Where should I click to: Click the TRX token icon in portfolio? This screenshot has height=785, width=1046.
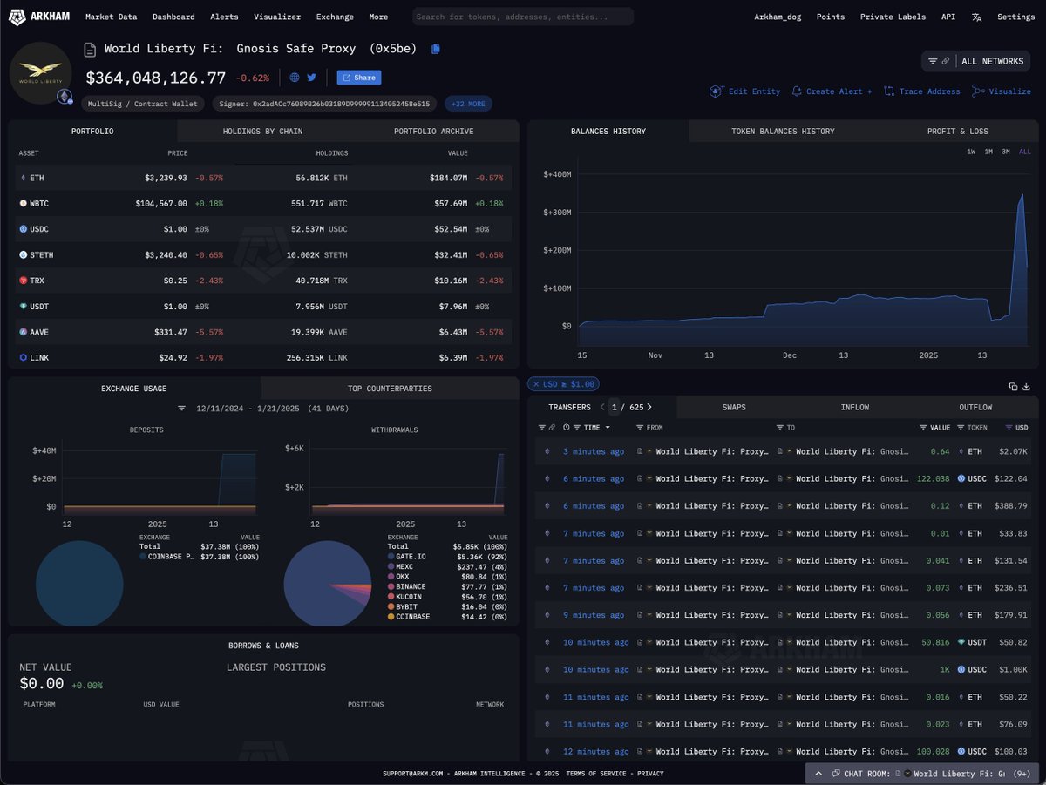click(23, 281)
